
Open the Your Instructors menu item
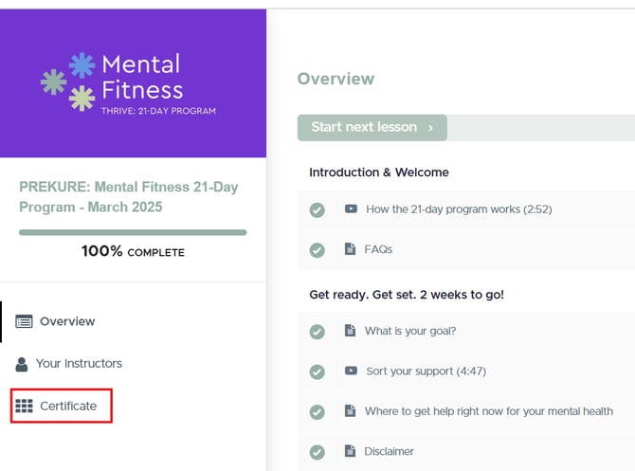click(x=79, y=364)
